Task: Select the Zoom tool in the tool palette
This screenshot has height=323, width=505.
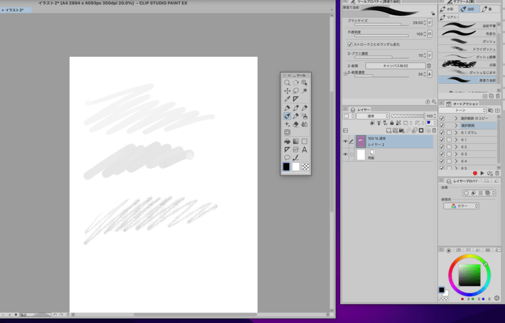Action: click(x=287, y=83)
